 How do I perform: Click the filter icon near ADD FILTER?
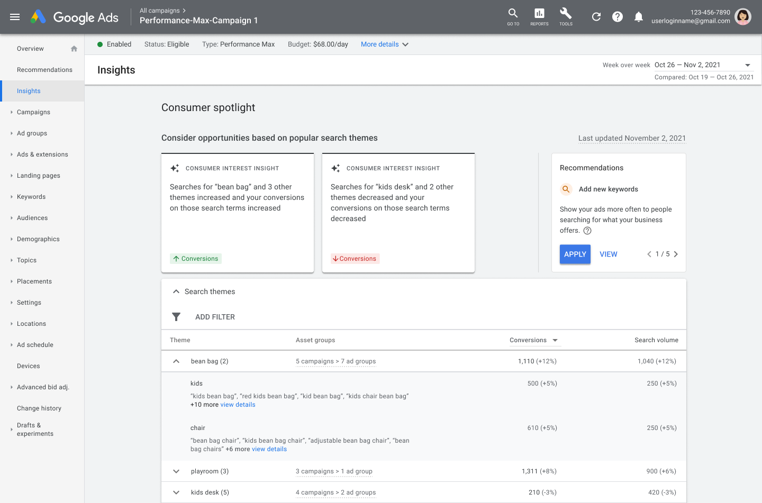coord(176,317)
